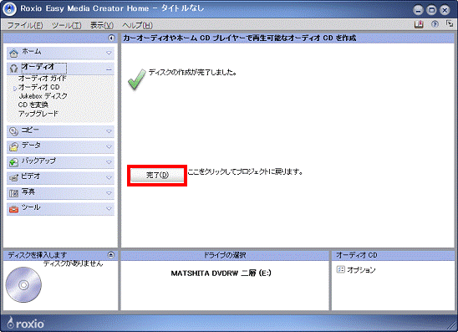Open CD を変換

coord(33,105)
